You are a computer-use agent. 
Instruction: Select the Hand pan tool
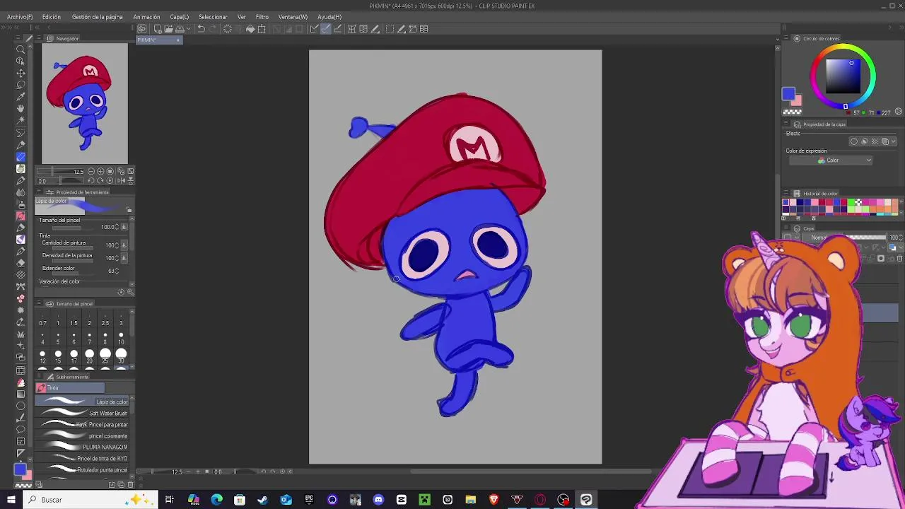pyautogui.click(x=21, y=108)
